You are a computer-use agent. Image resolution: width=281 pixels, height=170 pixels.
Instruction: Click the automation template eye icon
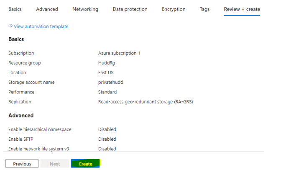point(10,26)
